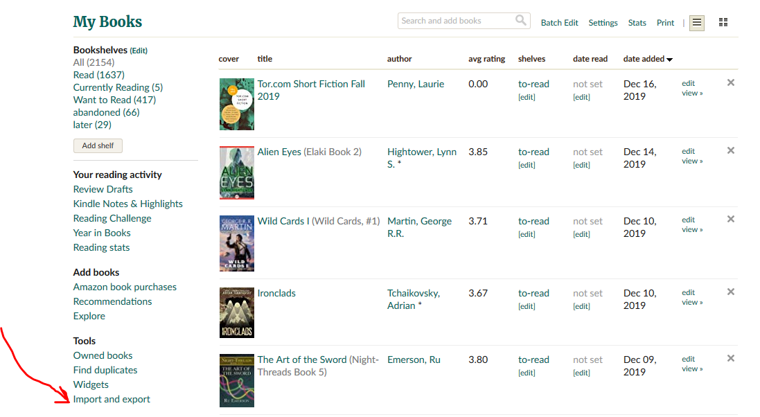The height and width of the screenshot is (417, 760).
Task: Click Edit next to Bookshelves
Action: [137, 50]
